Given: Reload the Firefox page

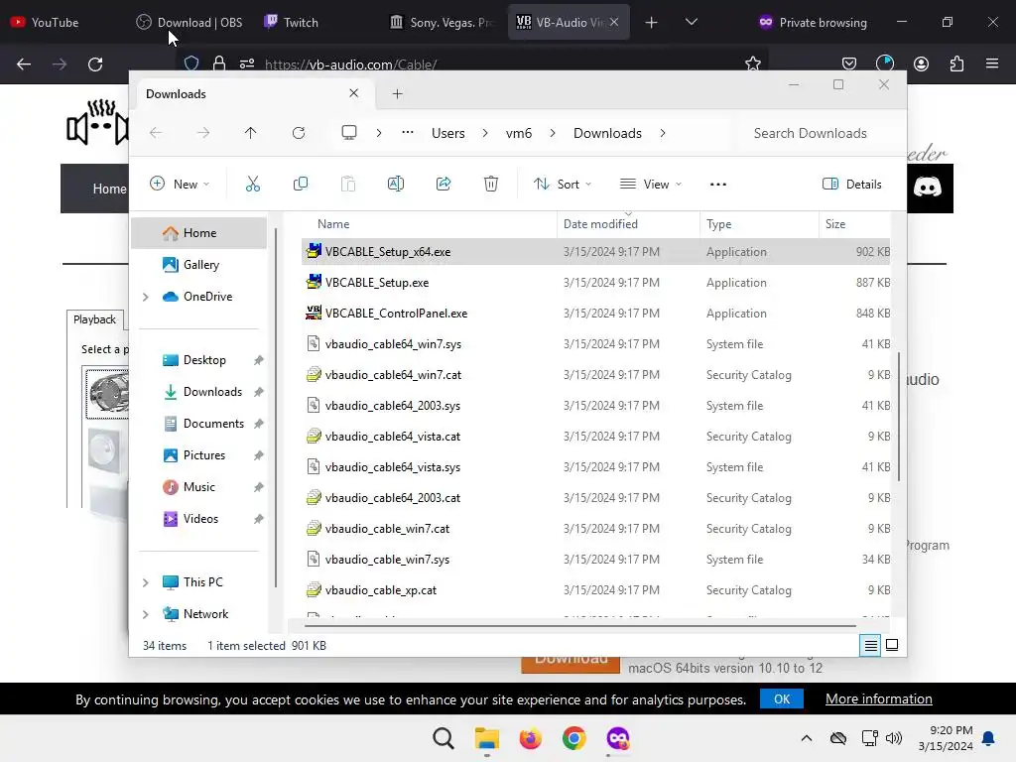Looking at the screenshot, I should 95,64.
